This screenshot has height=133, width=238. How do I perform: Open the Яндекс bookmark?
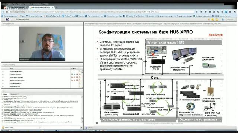tap(22, 16)
